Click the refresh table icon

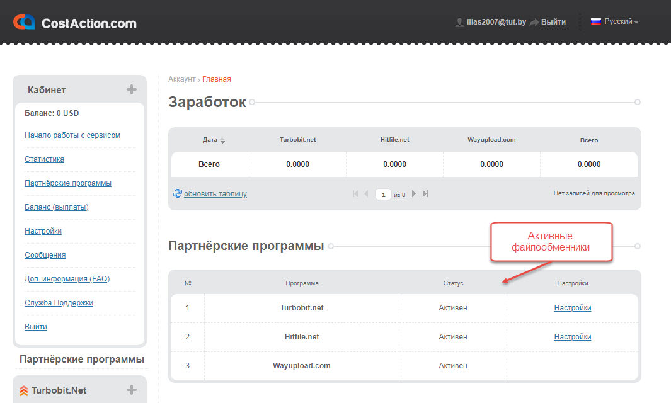click(178, 193)
